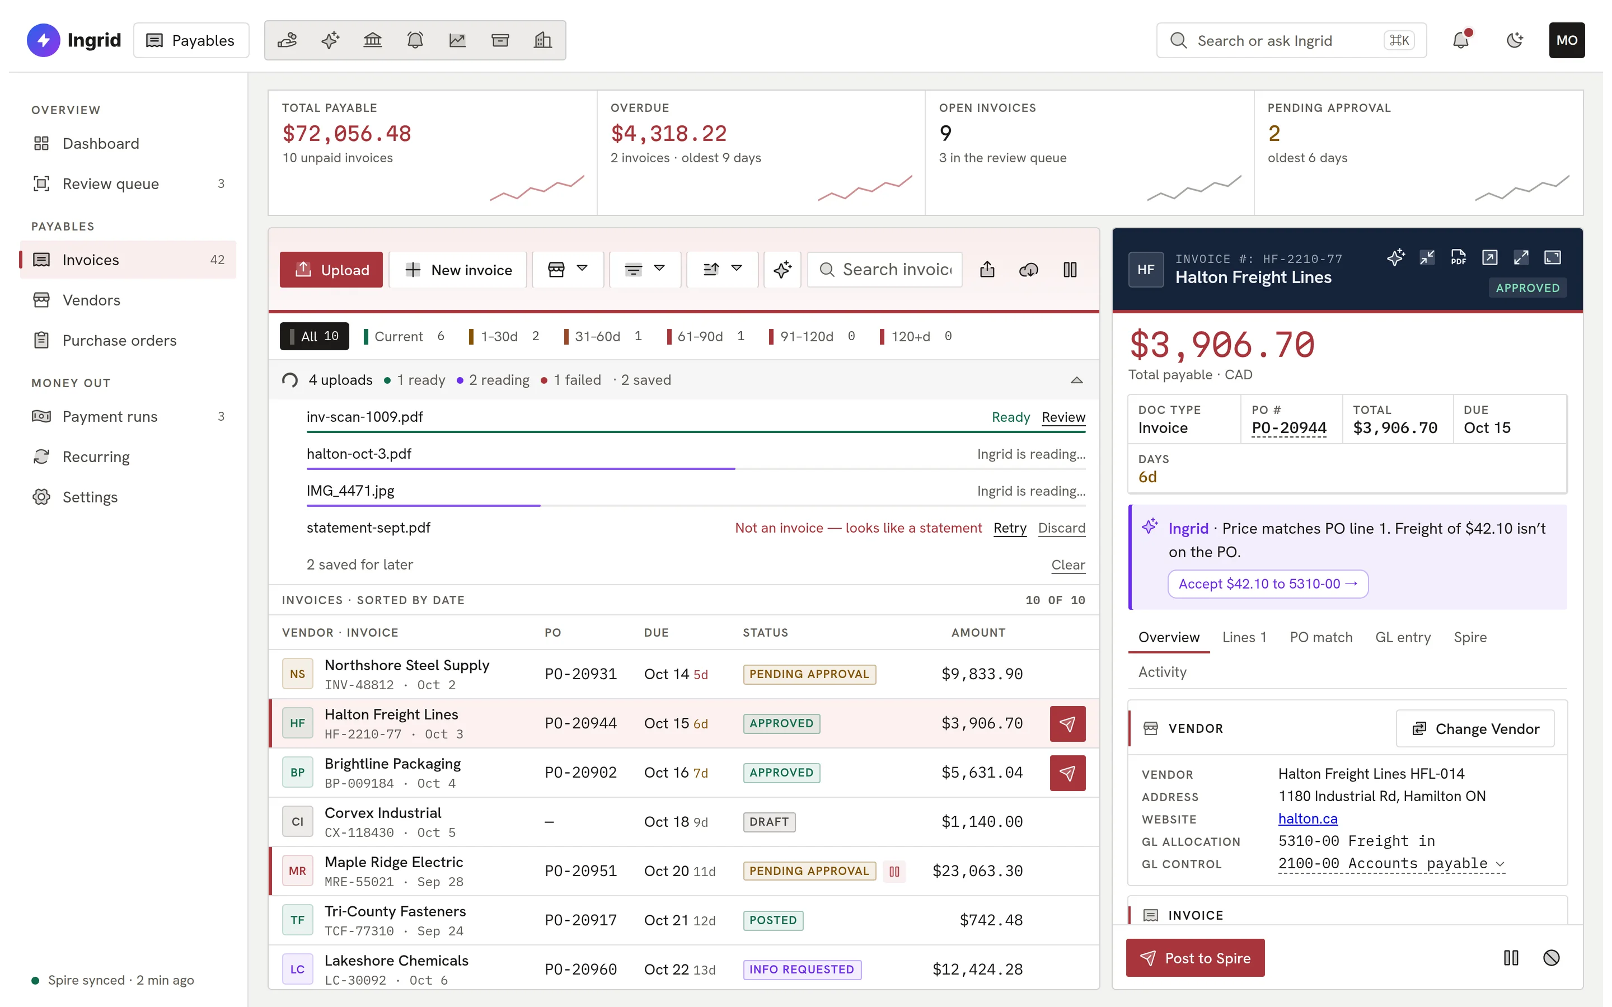Click the New invoice button
The image size is (1612, 1007).
pyautogui.click(x=458, y=270)
